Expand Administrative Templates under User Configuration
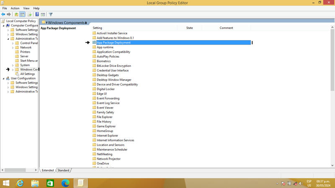 click(x=8, y=92)
